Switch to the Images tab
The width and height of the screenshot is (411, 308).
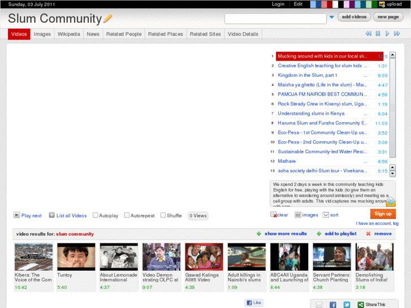[x=42, y=34]
